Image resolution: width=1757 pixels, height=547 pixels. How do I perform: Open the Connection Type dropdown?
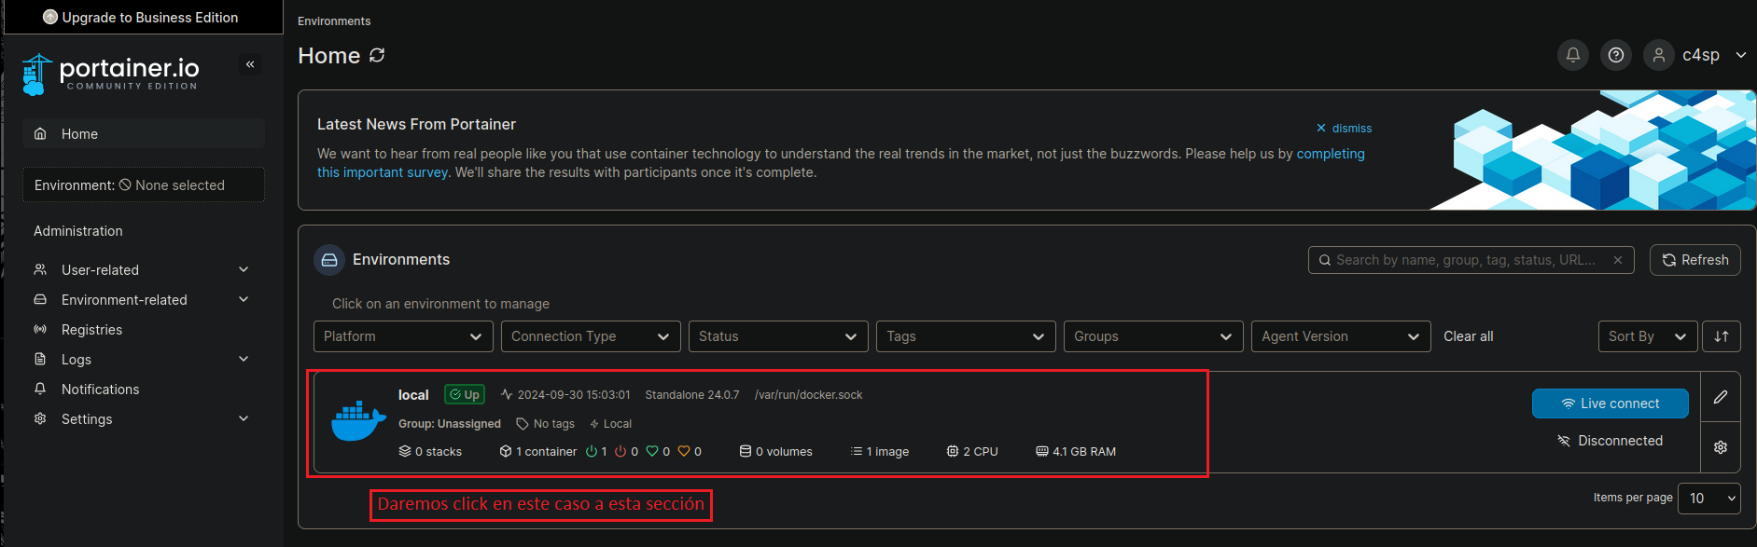[590, 336]
